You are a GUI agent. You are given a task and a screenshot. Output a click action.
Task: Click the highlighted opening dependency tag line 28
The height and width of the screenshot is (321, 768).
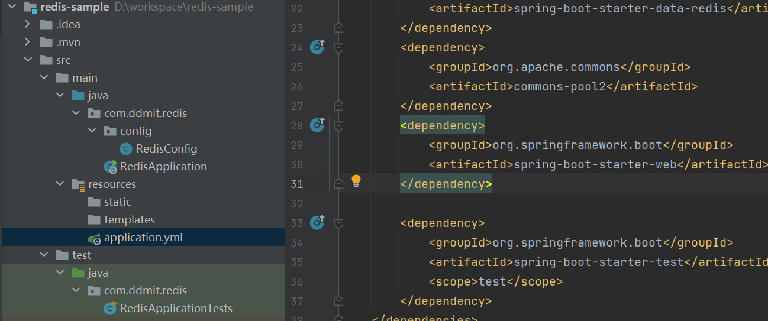pyautogui.click(x=443, y=125)
